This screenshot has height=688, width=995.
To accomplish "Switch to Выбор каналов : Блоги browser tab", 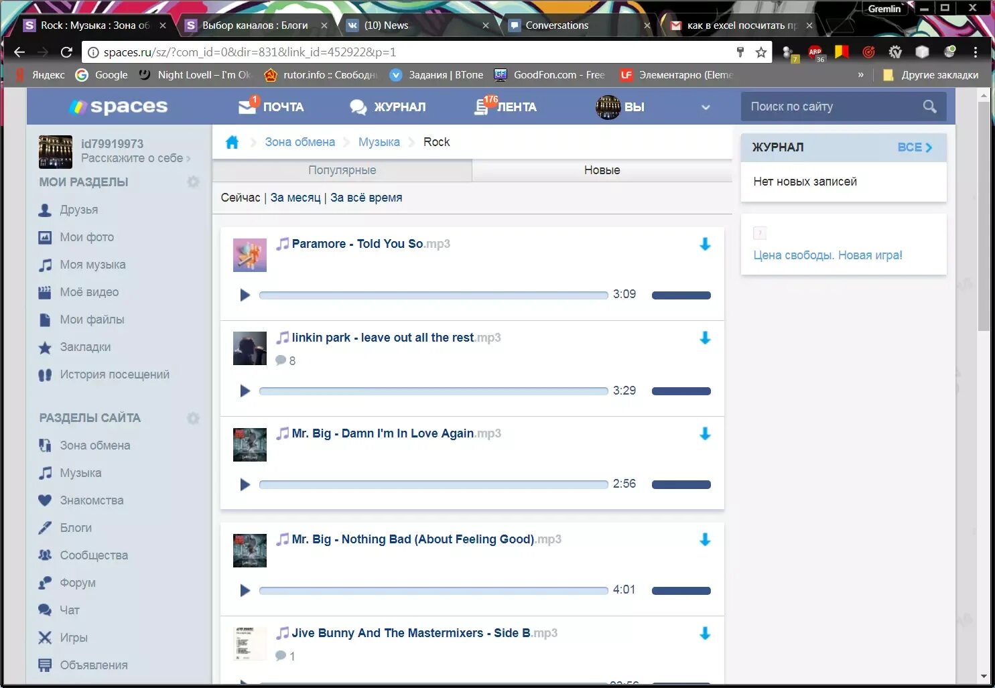I will coord(255,25).
